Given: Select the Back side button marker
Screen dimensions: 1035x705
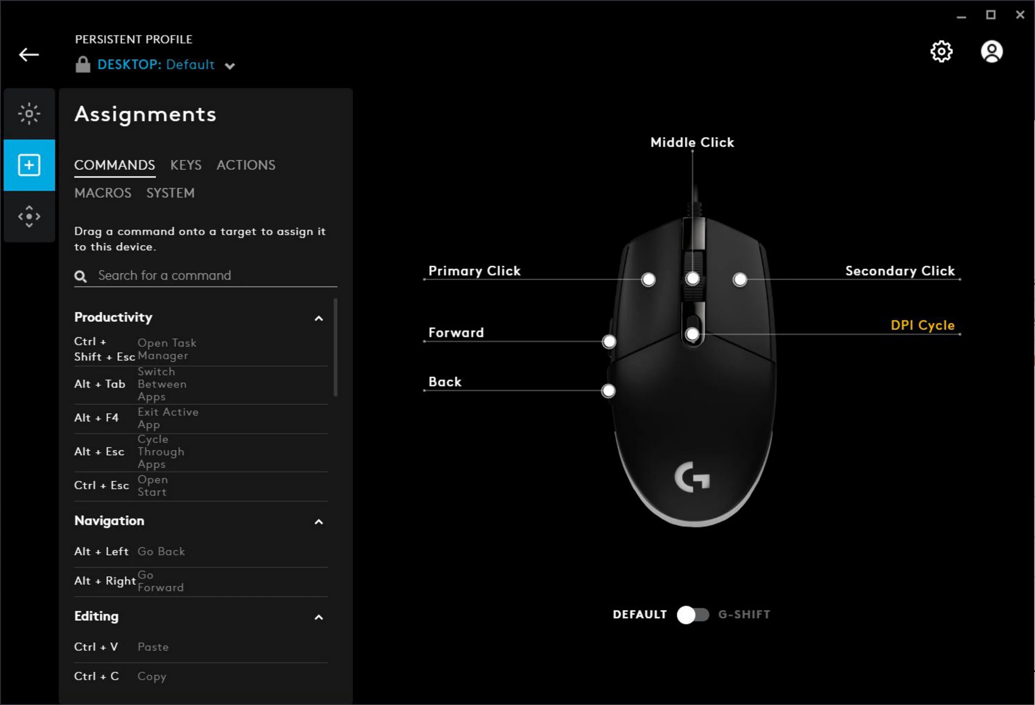Looking at the screenshot, I should point(608,391).
